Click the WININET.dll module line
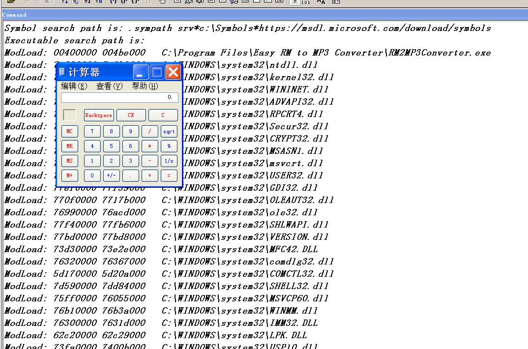Image resolution: width=528 pixels, height=349 pixels. coord(256,89)
